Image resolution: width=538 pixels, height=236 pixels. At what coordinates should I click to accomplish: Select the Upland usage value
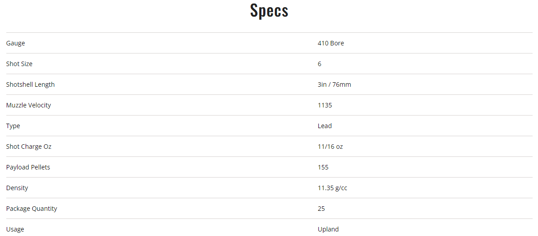[328, 229]
